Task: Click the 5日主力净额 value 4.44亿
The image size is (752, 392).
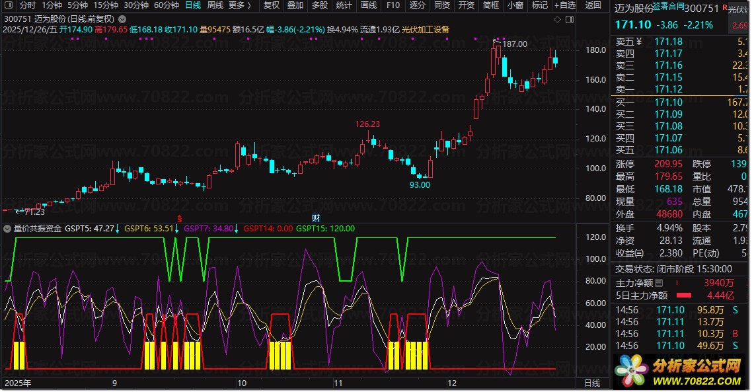Action: click(720, 295)
